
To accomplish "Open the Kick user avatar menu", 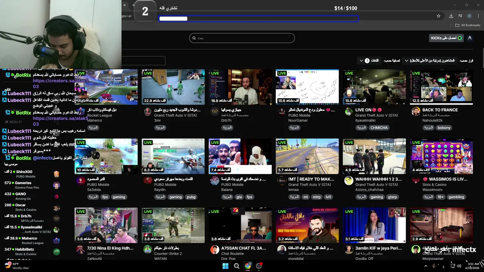I will [470, 38].
